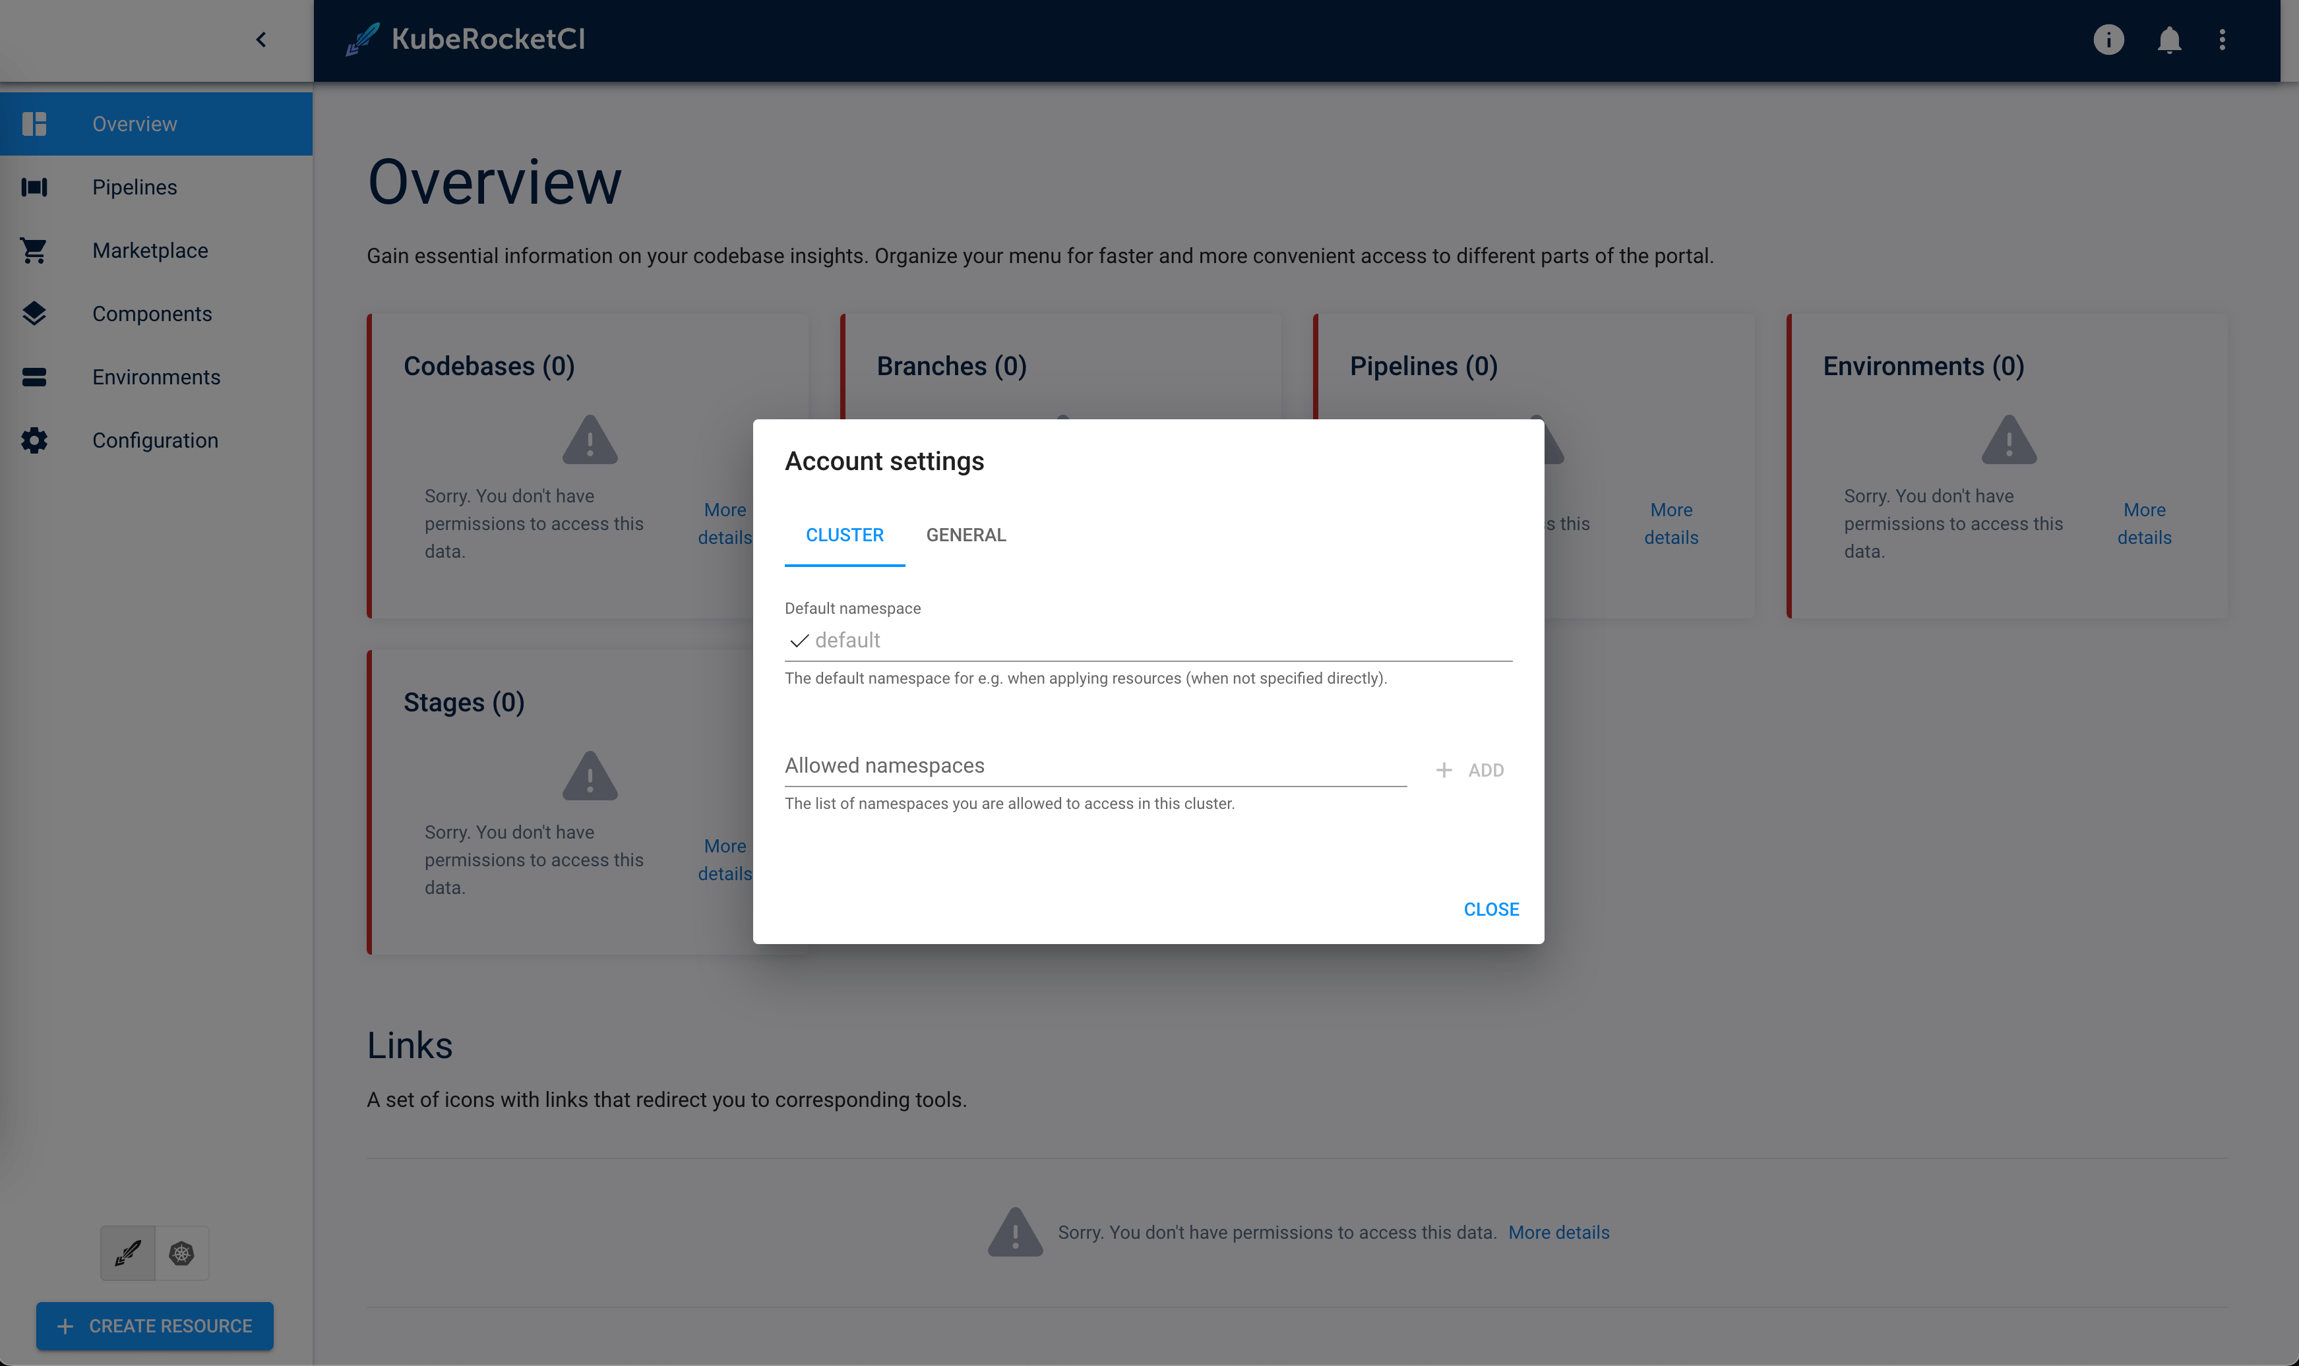The width and height of the screenshot is (2299, 1366).
Task: Open Components from the sidebar layers icon
Action: 34,314
